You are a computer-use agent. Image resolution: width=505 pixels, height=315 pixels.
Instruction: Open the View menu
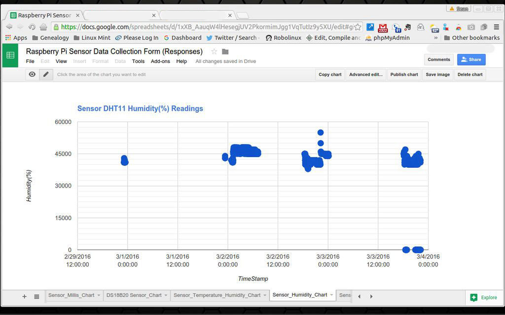[61, 61]
